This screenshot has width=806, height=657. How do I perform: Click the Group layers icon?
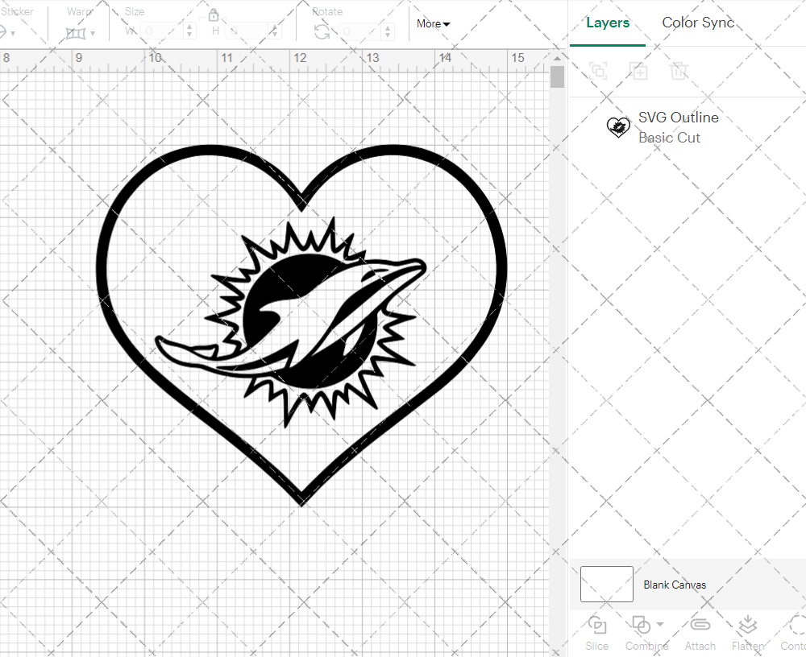(598, 70)
